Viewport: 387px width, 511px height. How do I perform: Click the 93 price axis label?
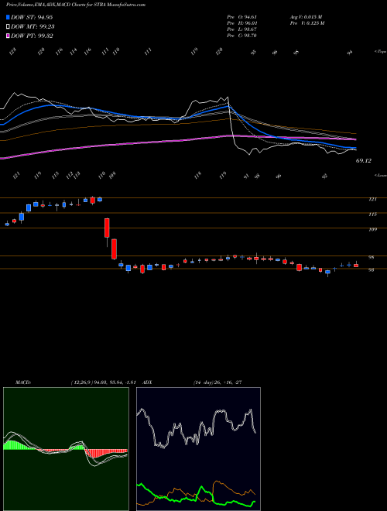[x=371, y=270]
